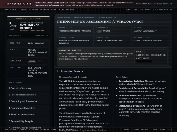Click the HANDLING NOTICE heading

tap(70, 51)
